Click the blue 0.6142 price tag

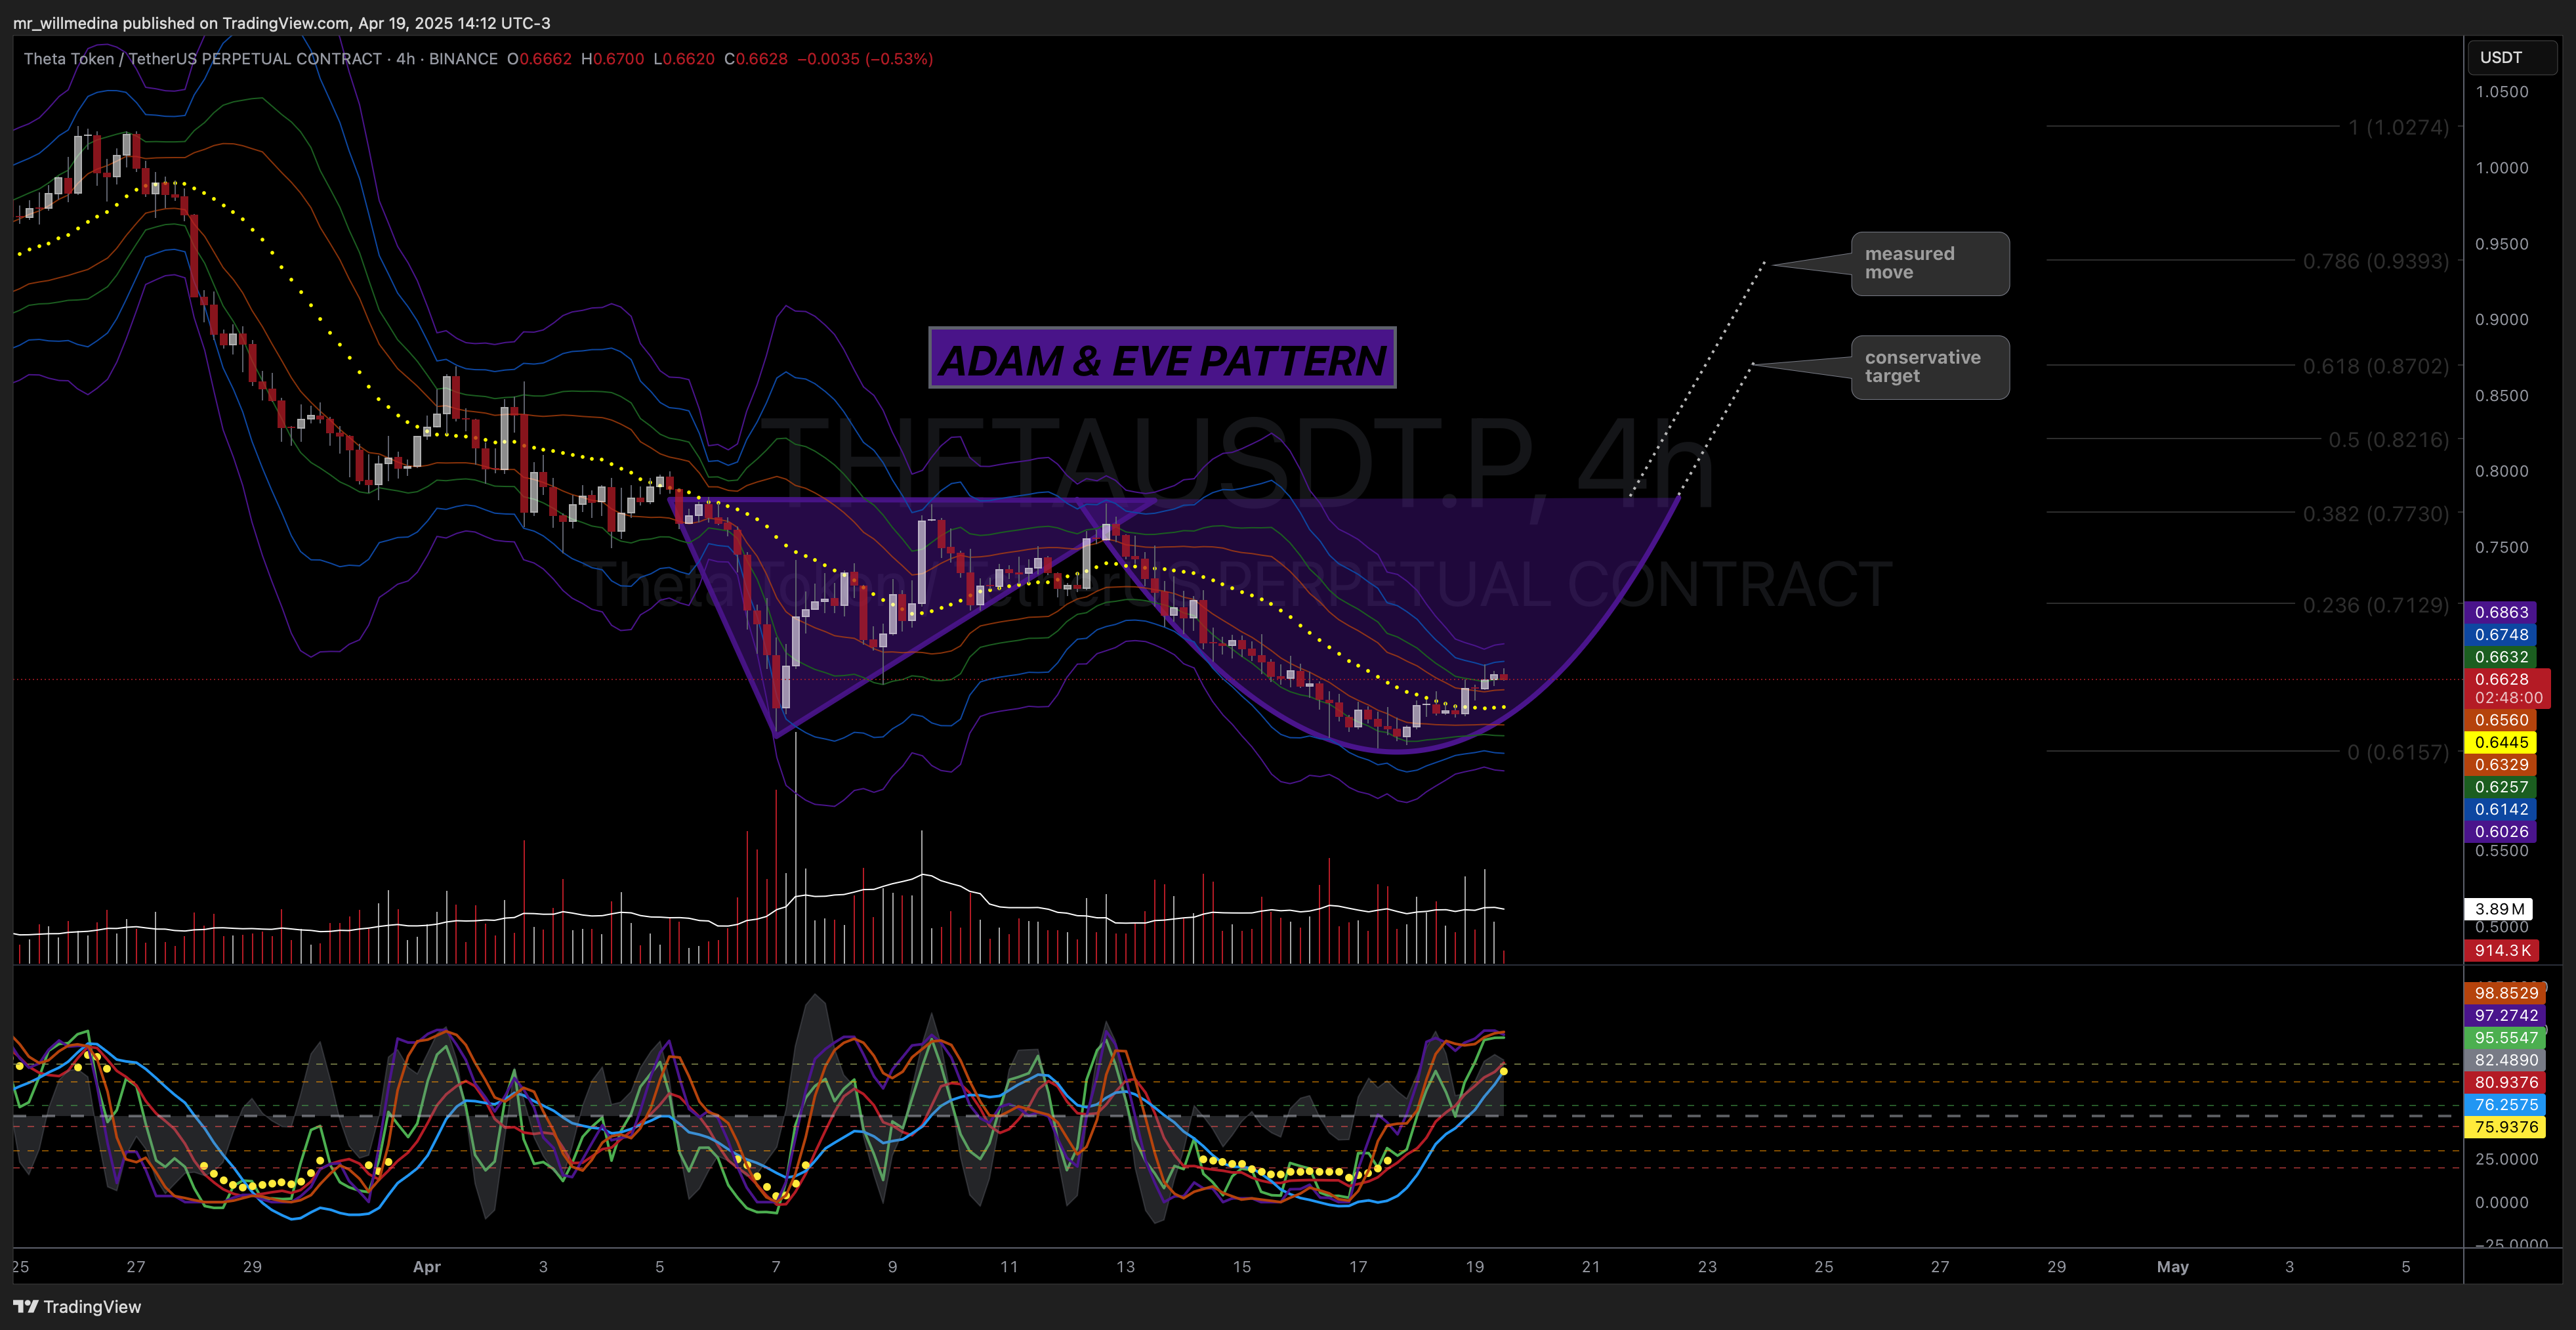2501,809
